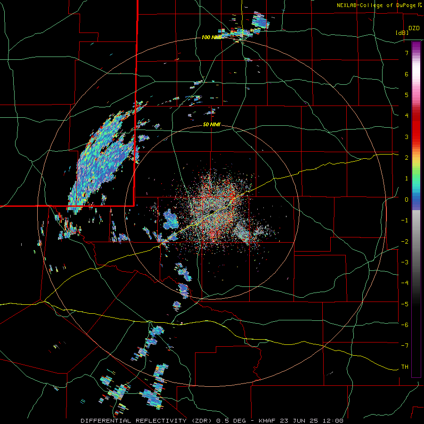Click the DZD legend title
Screen dimensions: 424x424
point(414,28)
